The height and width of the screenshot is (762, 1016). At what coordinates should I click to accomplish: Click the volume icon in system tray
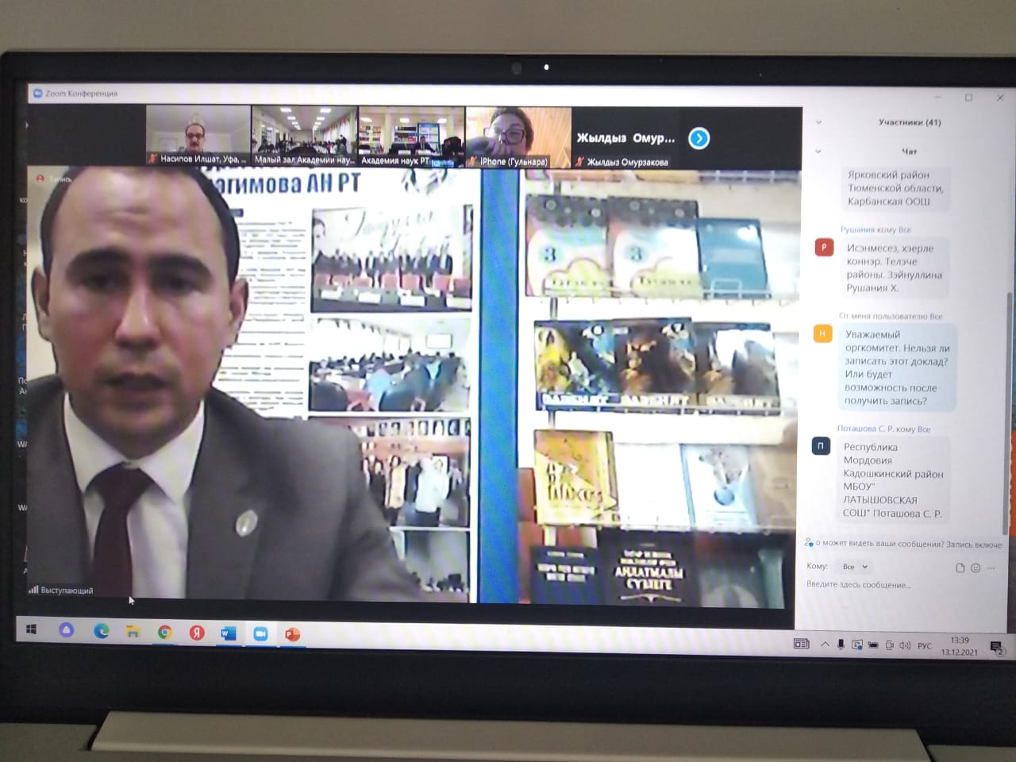[905, 645]
